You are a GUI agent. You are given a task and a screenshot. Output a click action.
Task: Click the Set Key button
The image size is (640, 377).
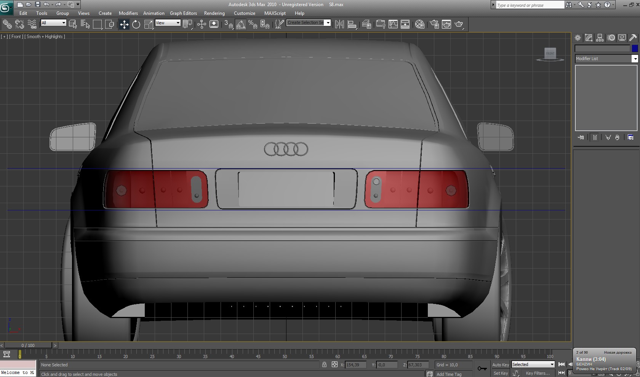pyautogui.click(x=501, y=373)
